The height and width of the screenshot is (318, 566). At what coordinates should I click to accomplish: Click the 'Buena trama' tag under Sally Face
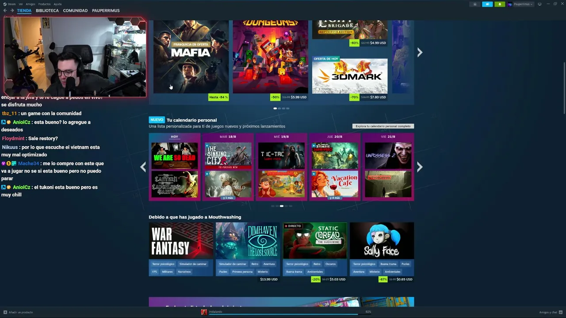click(x=388, y=264)
